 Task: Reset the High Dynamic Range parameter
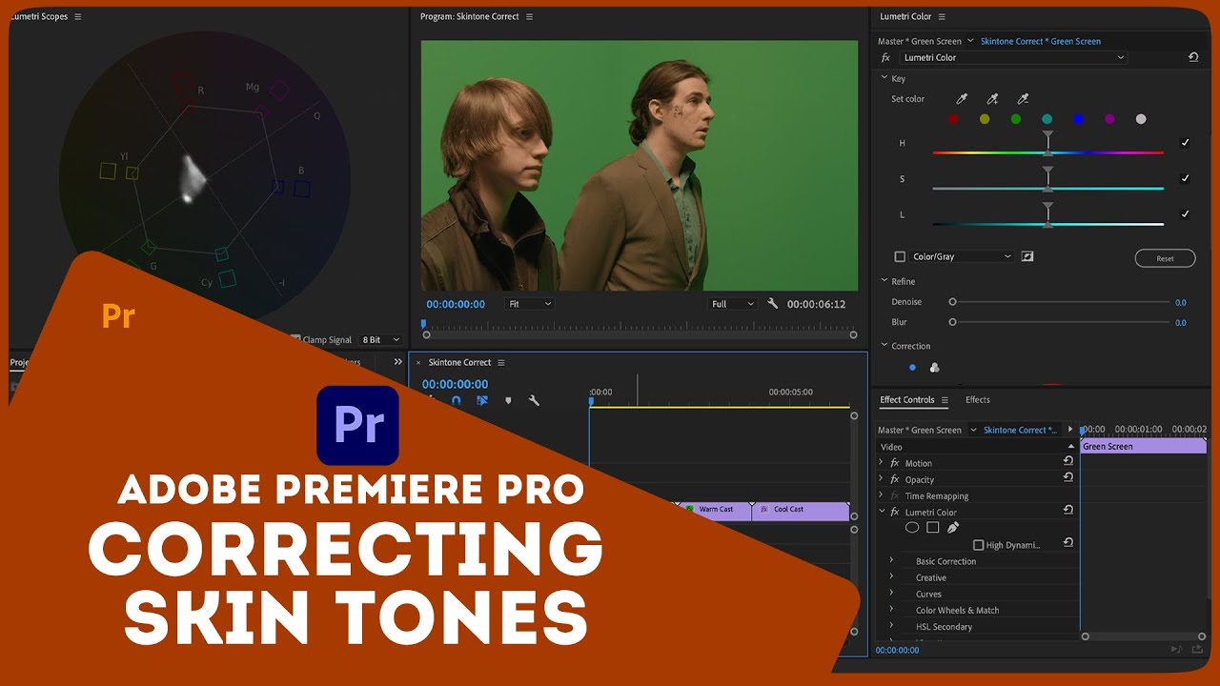[1068, 543]
